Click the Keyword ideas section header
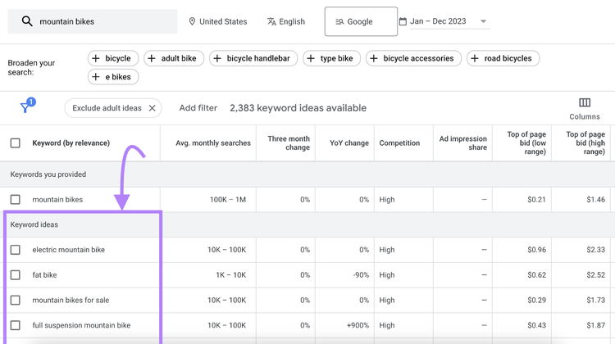 pyautogui.click(x=34, y=224)
